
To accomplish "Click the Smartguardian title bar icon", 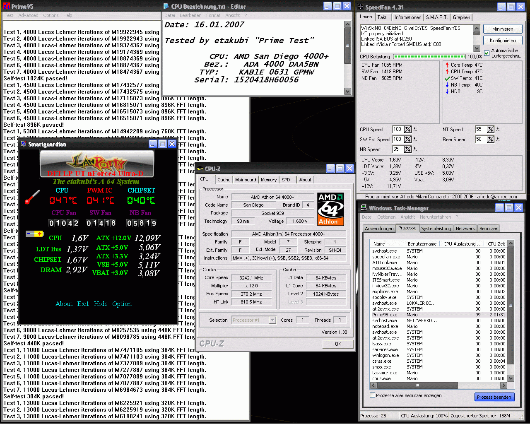I will 23,144.
